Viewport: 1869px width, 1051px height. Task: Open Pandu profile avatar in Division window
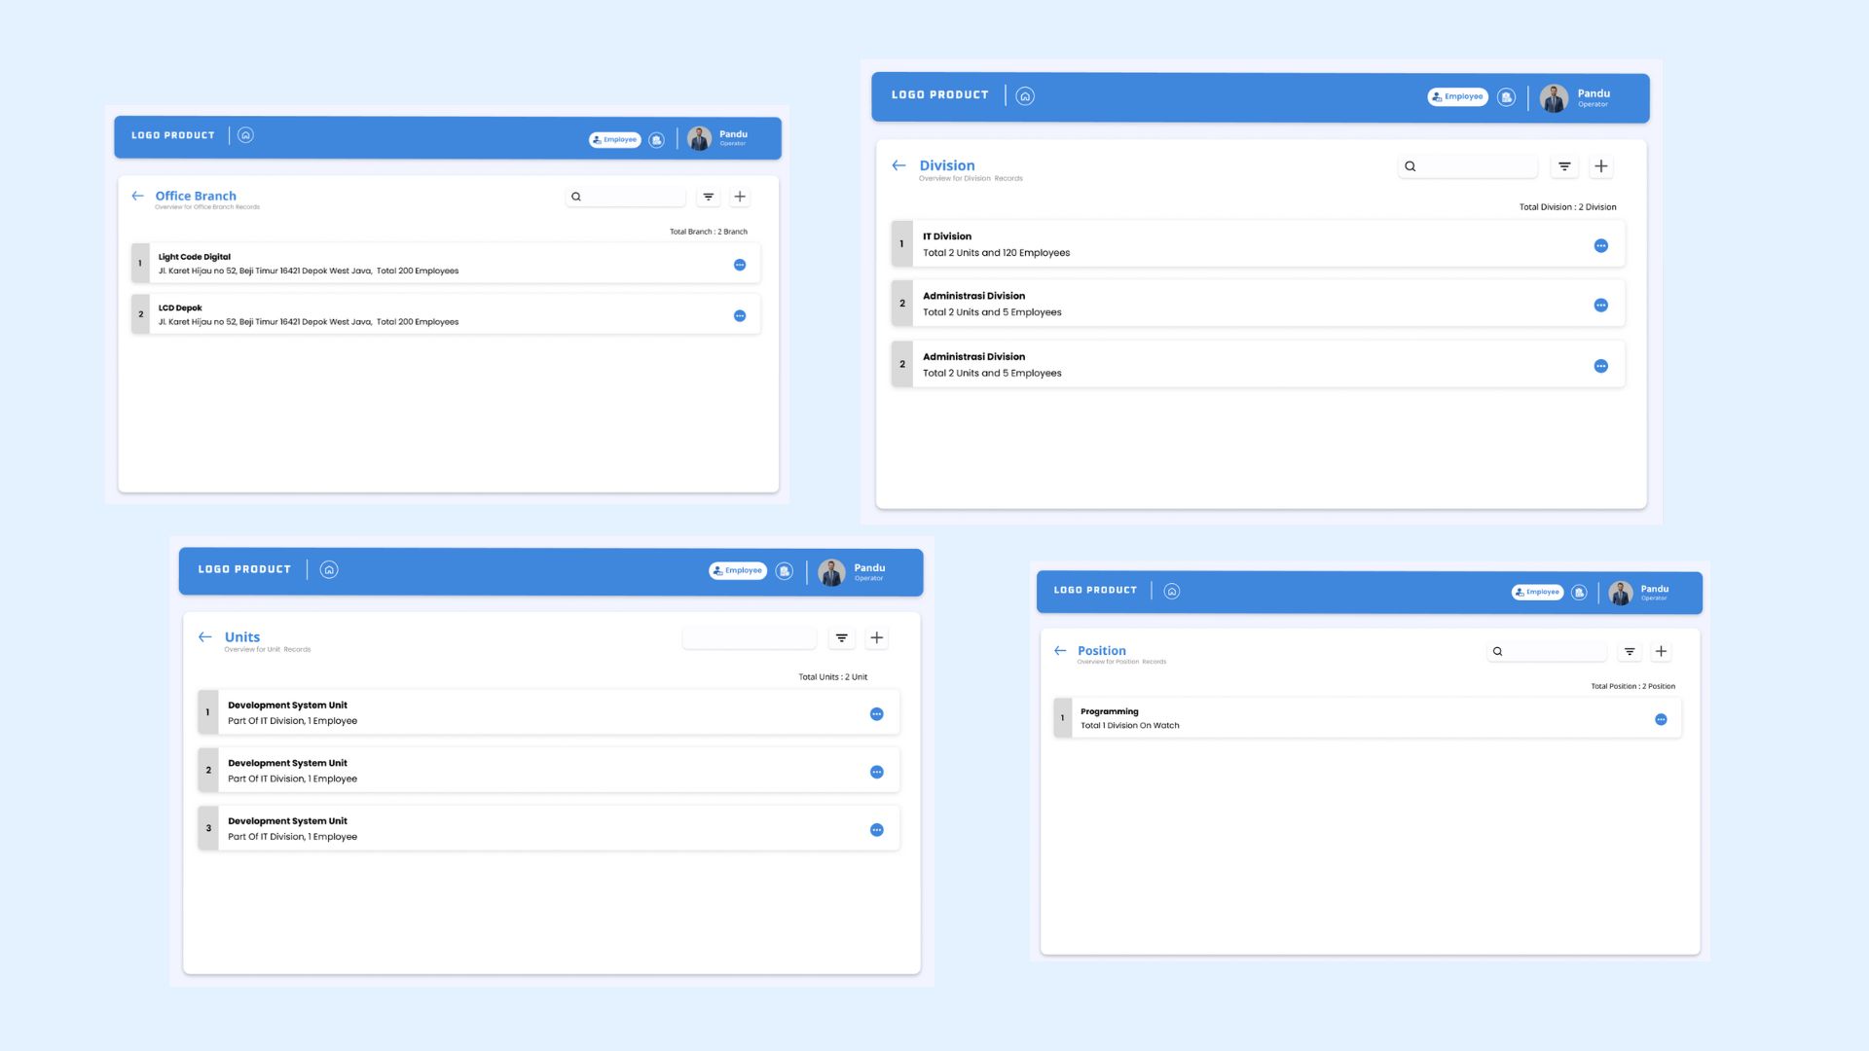tap(1554, 97)
